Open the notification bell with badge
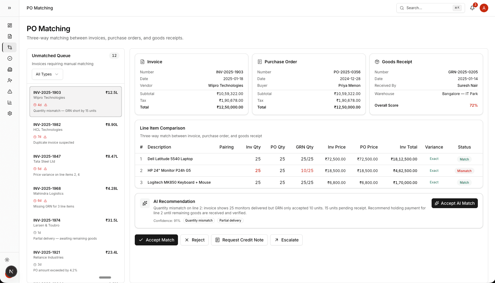495x283 pixels. tap(472, 8)
